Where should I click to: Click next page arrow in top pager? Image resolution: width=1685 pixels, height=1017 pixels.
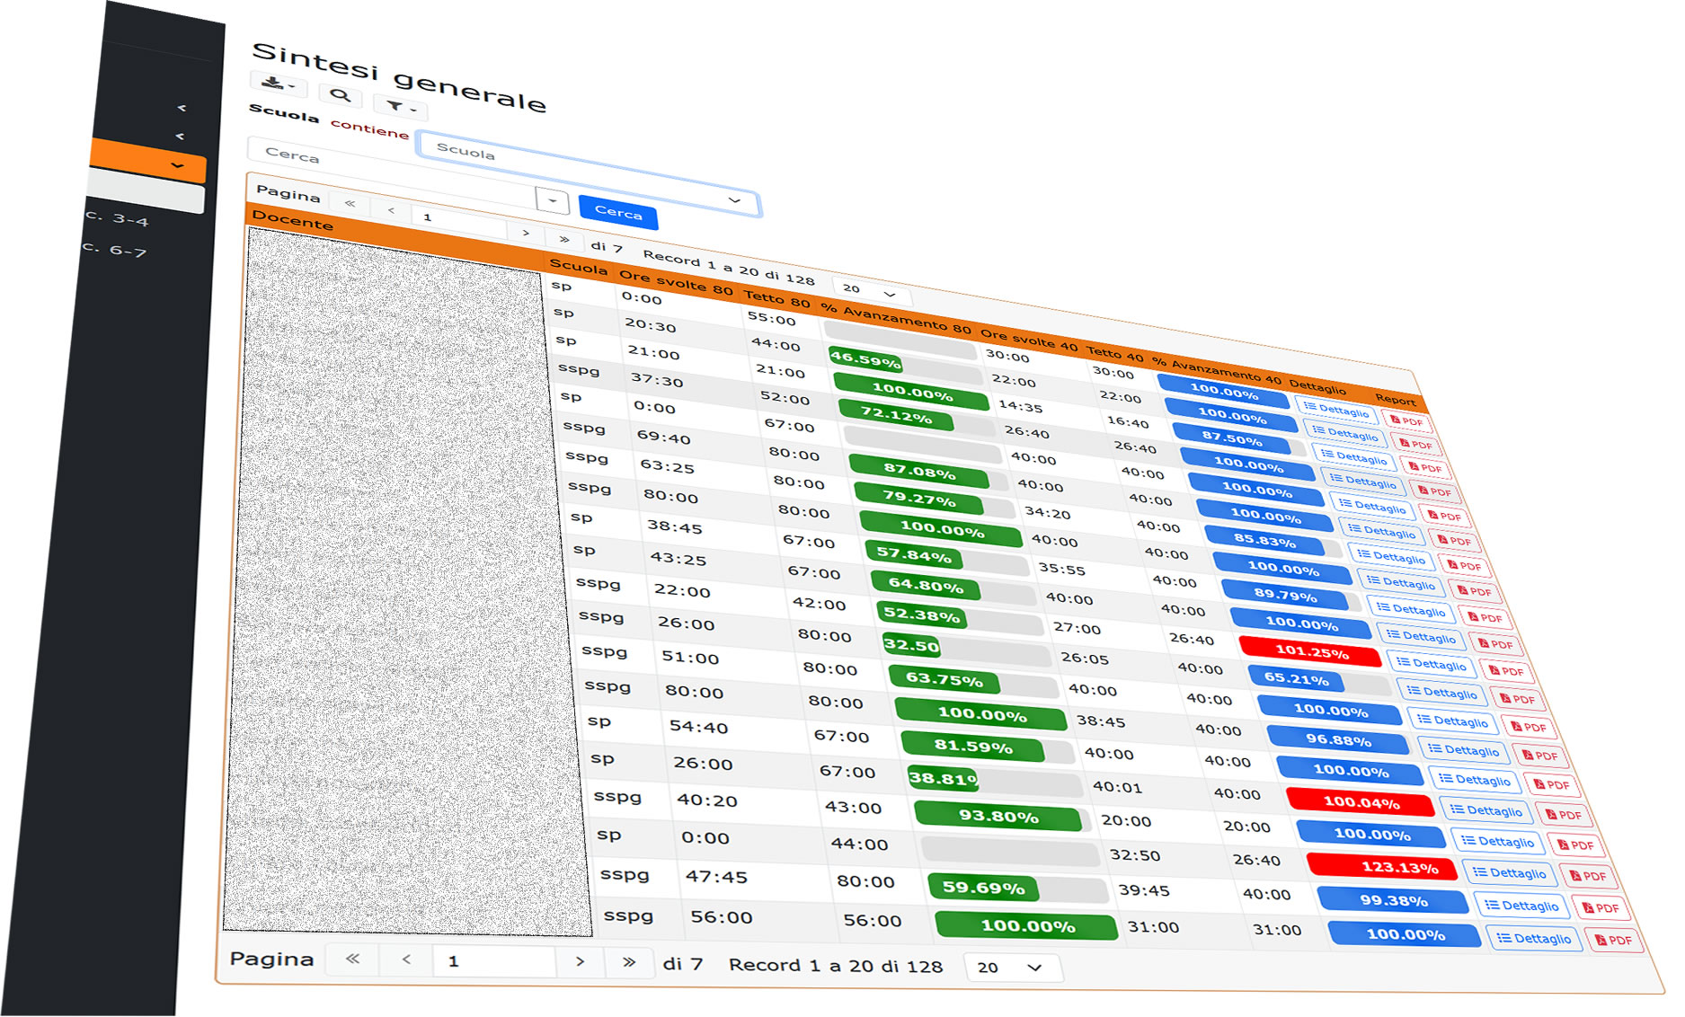(x=526, y=233)
